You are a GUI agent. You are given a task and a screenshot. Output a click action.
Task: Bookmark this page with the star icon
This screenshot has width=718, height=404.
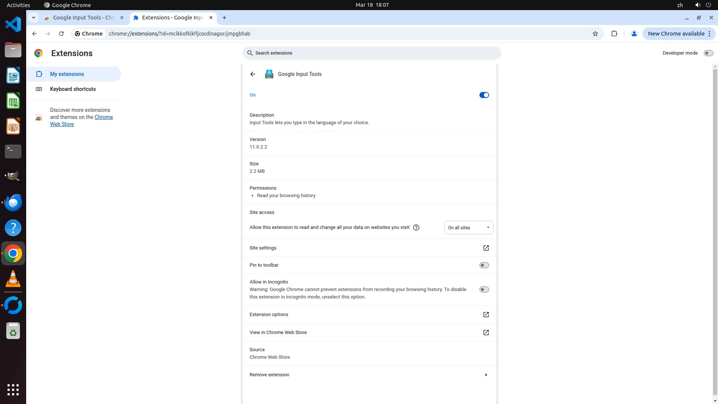pyautogui.click(x=595, y=34)
